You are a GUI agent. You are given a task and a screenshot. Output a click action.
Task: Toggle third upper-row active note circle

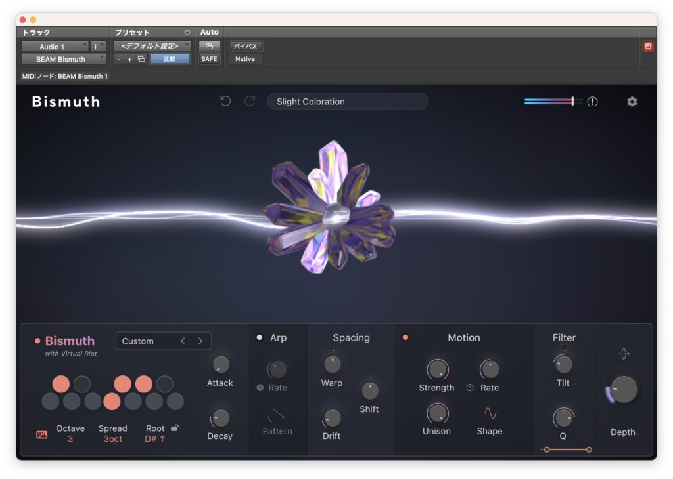[123, 384]
